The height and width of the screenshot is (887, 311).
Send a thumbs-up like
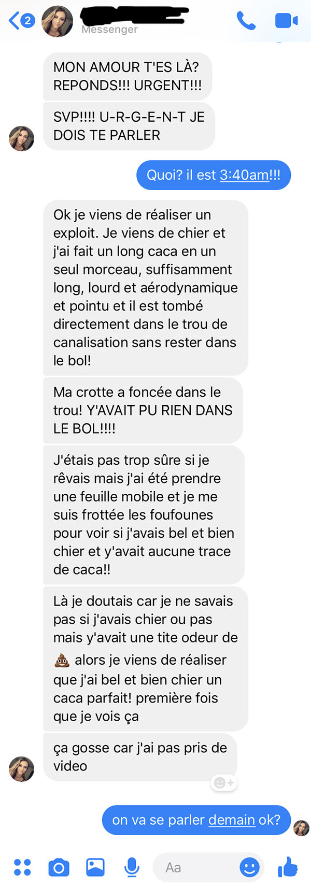click(288, 867)
